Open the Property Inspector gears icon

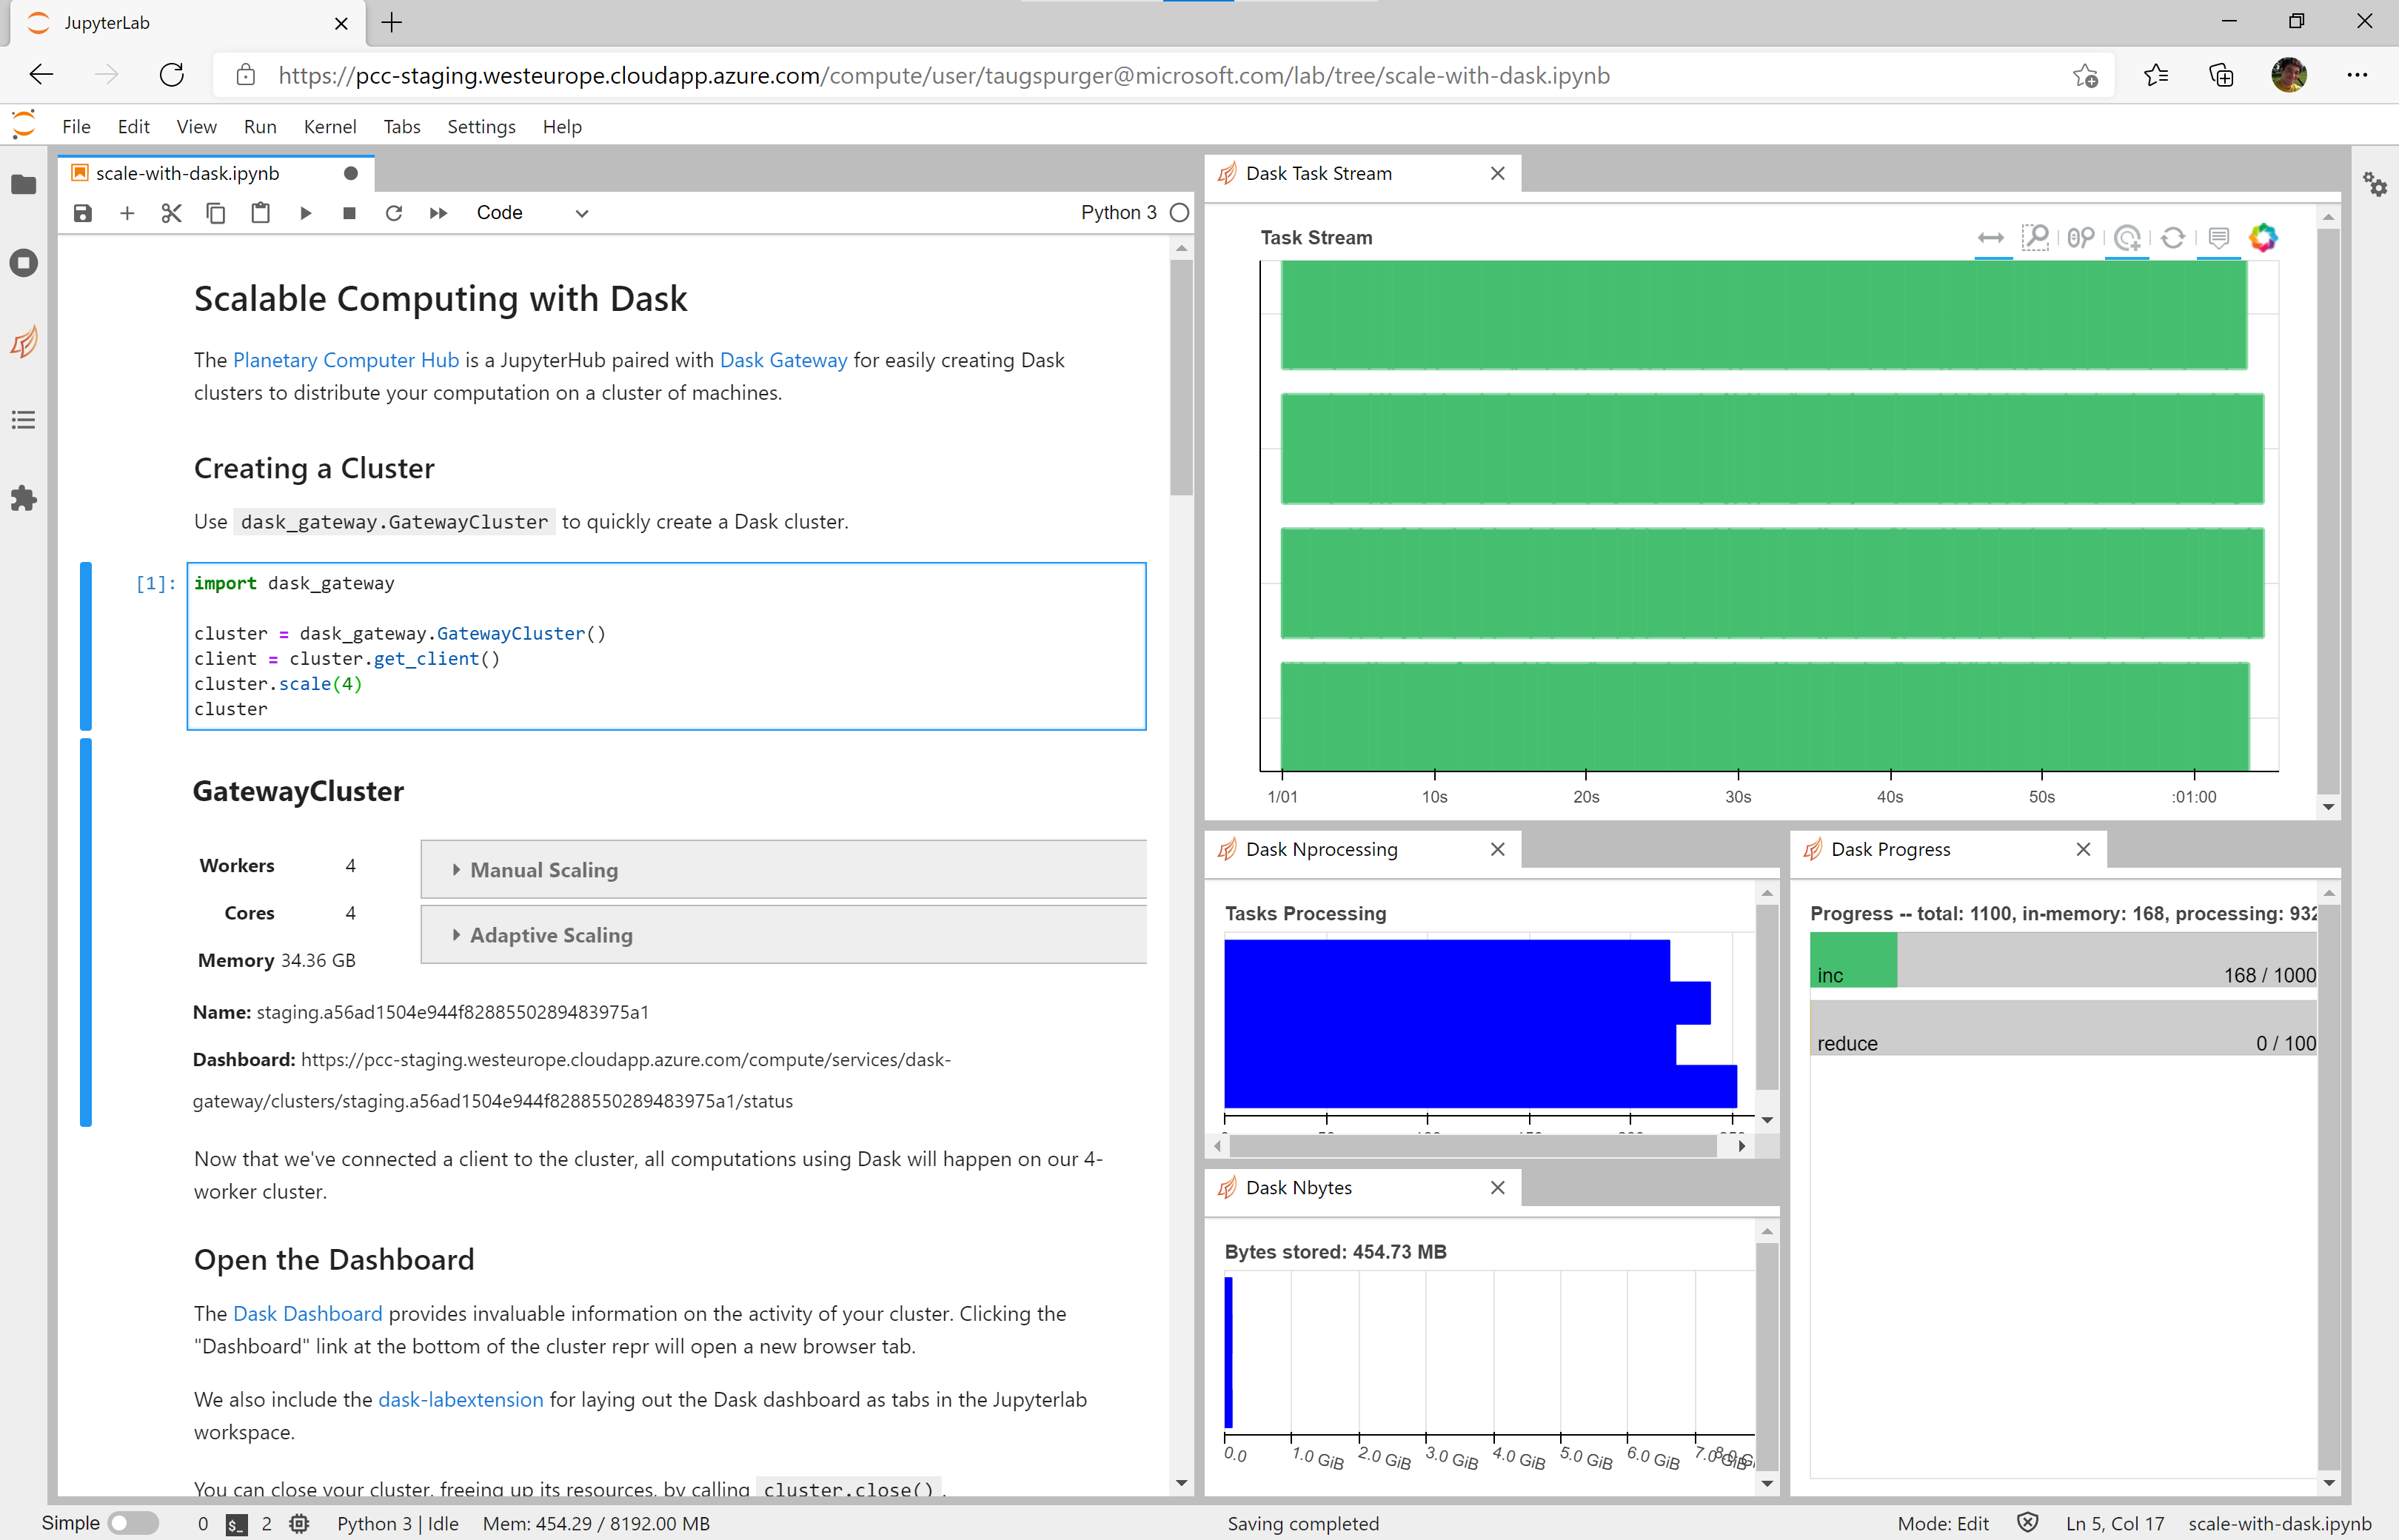click(x=2375, y=184)
